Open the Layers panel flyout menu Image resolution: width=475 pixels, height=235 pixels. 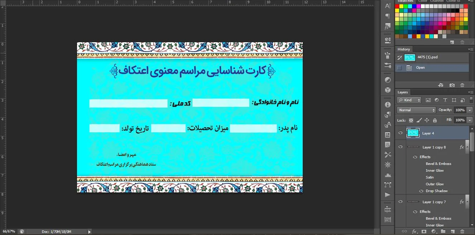(x=471, y=92)
